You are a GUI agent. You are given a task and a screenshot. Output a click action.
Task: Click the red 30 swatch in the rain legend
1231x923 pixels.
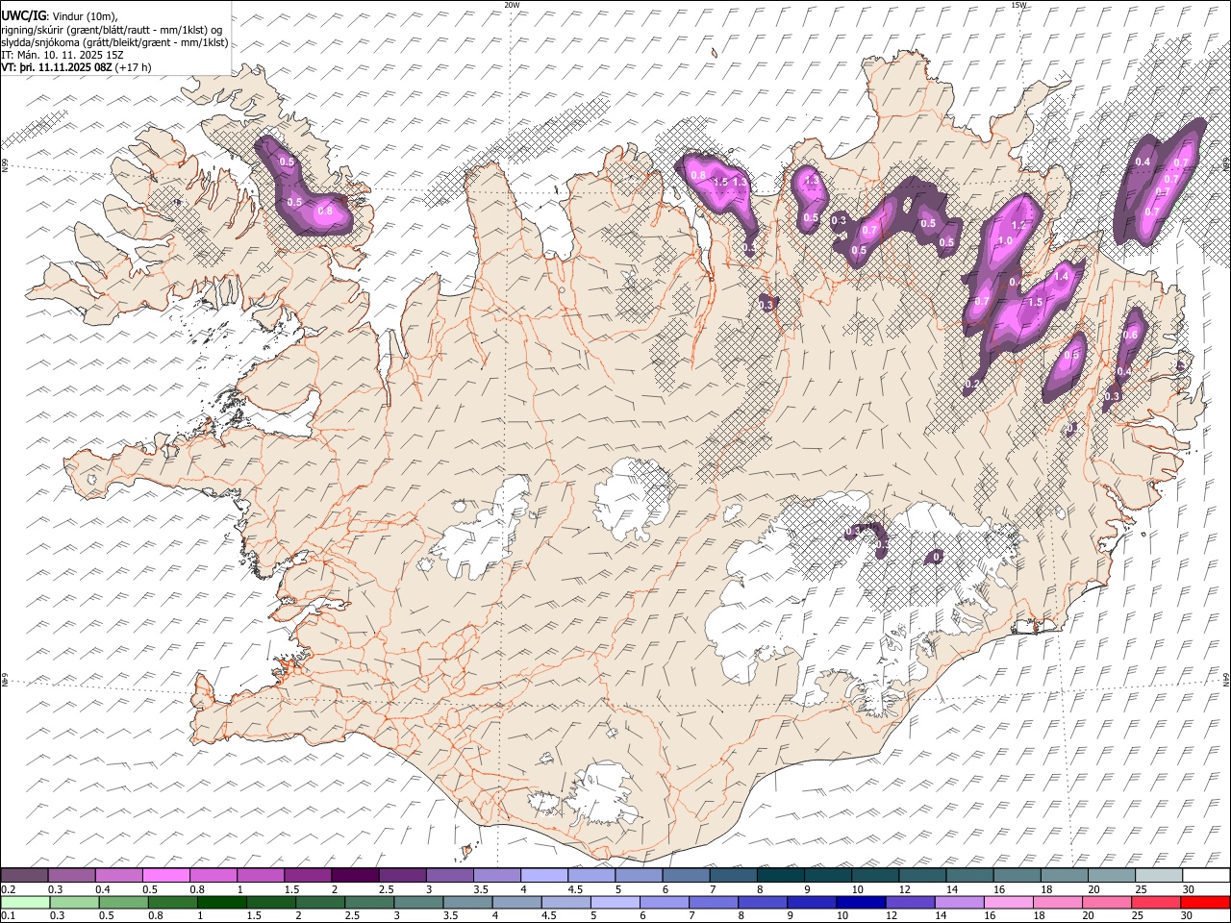click(x=1205, y=902)
